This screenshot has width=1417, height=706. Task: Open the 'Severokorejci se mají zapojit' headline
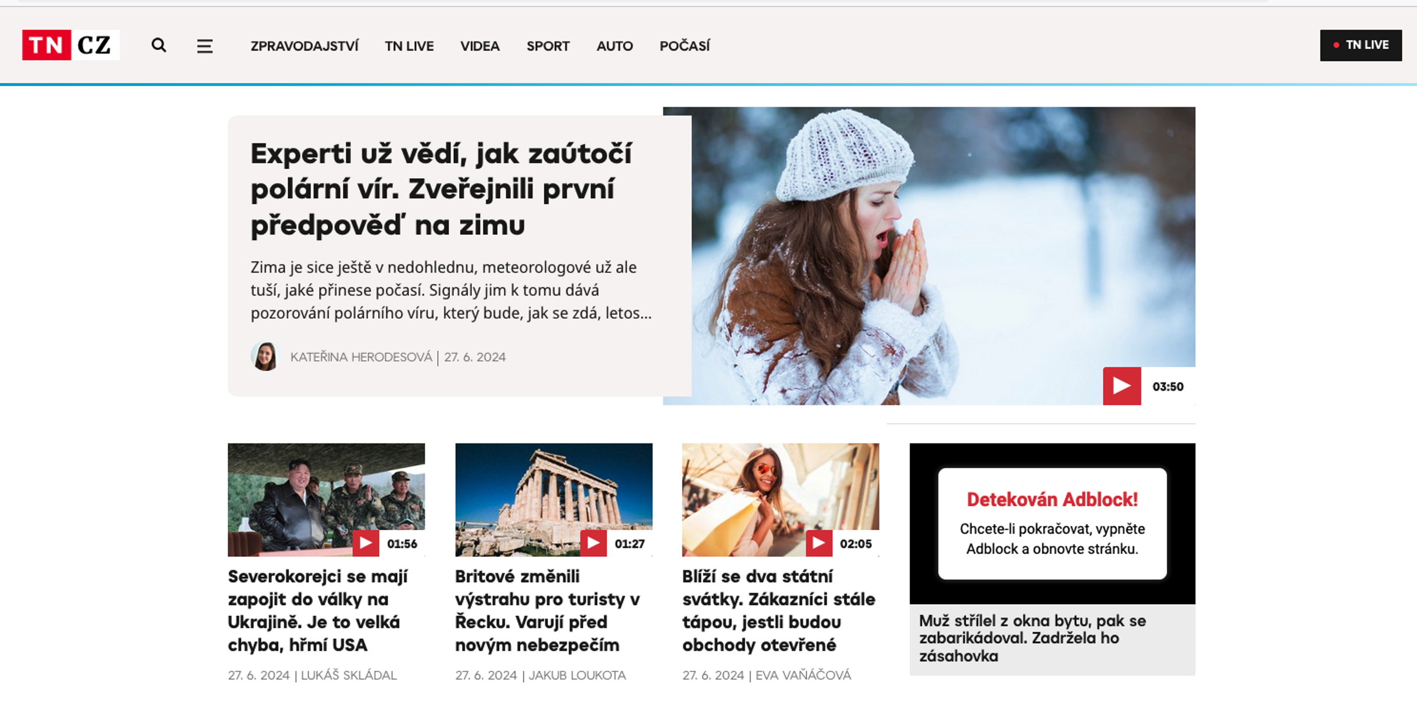pos(318,610)
